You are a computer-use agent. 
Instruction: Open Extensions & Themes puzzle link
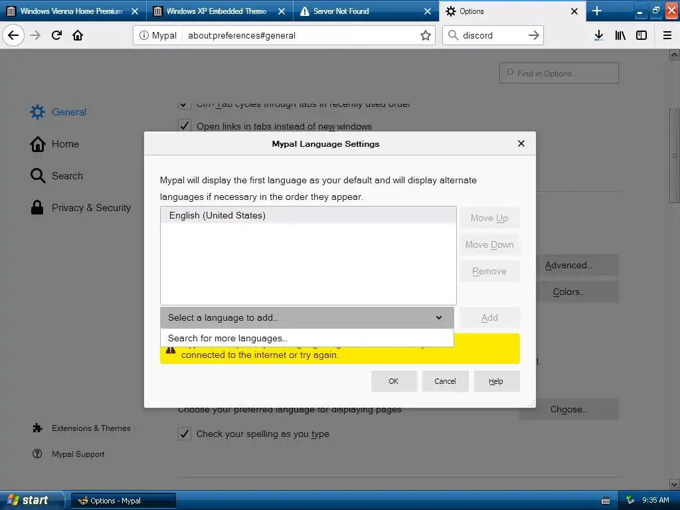[x=82, y=428]
